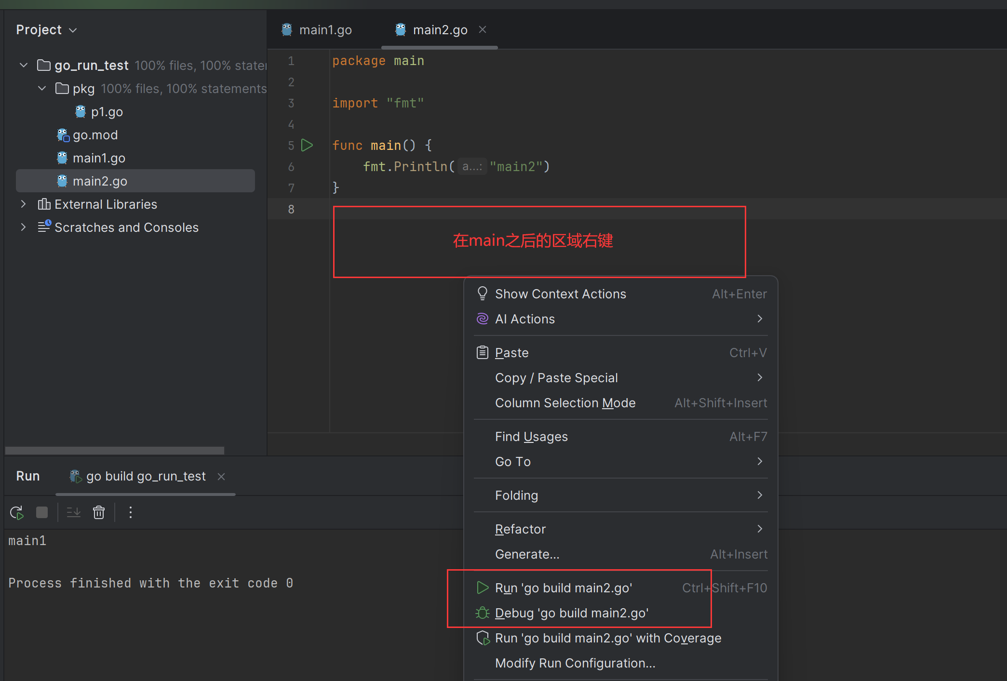Click the green bug Debug 'go build main2.go'
This screenshot has height=681, width=1007.
tap(571, 613)
